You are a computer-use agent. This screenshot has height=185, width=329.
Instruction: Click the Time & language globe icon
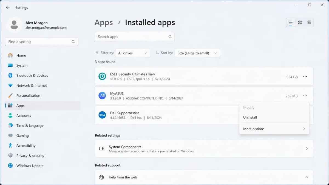(10, 126)
